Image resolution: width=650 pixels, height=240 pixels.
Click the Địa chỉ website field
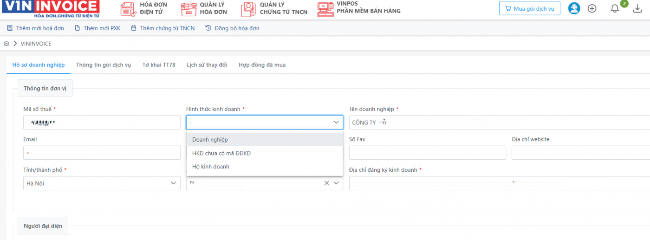pos(581,153)
